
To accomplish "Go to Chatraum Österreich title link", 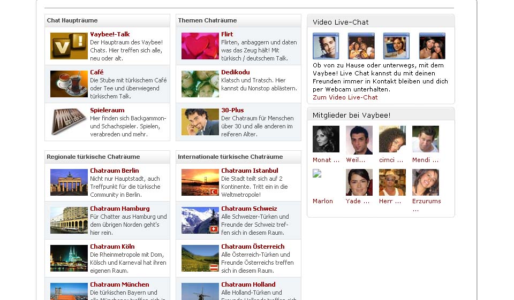I will pyautogui.click(x=253, y=247).
